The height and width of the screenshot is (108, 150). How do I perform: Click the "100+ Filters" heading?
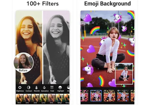click(x=43, y=4)
